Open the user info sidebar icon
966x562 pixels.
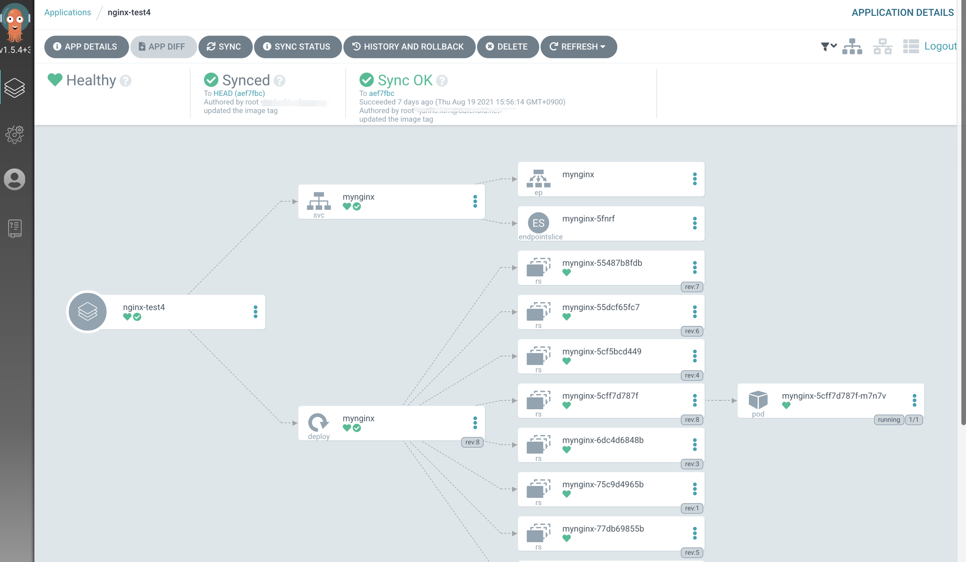[15, 179]
